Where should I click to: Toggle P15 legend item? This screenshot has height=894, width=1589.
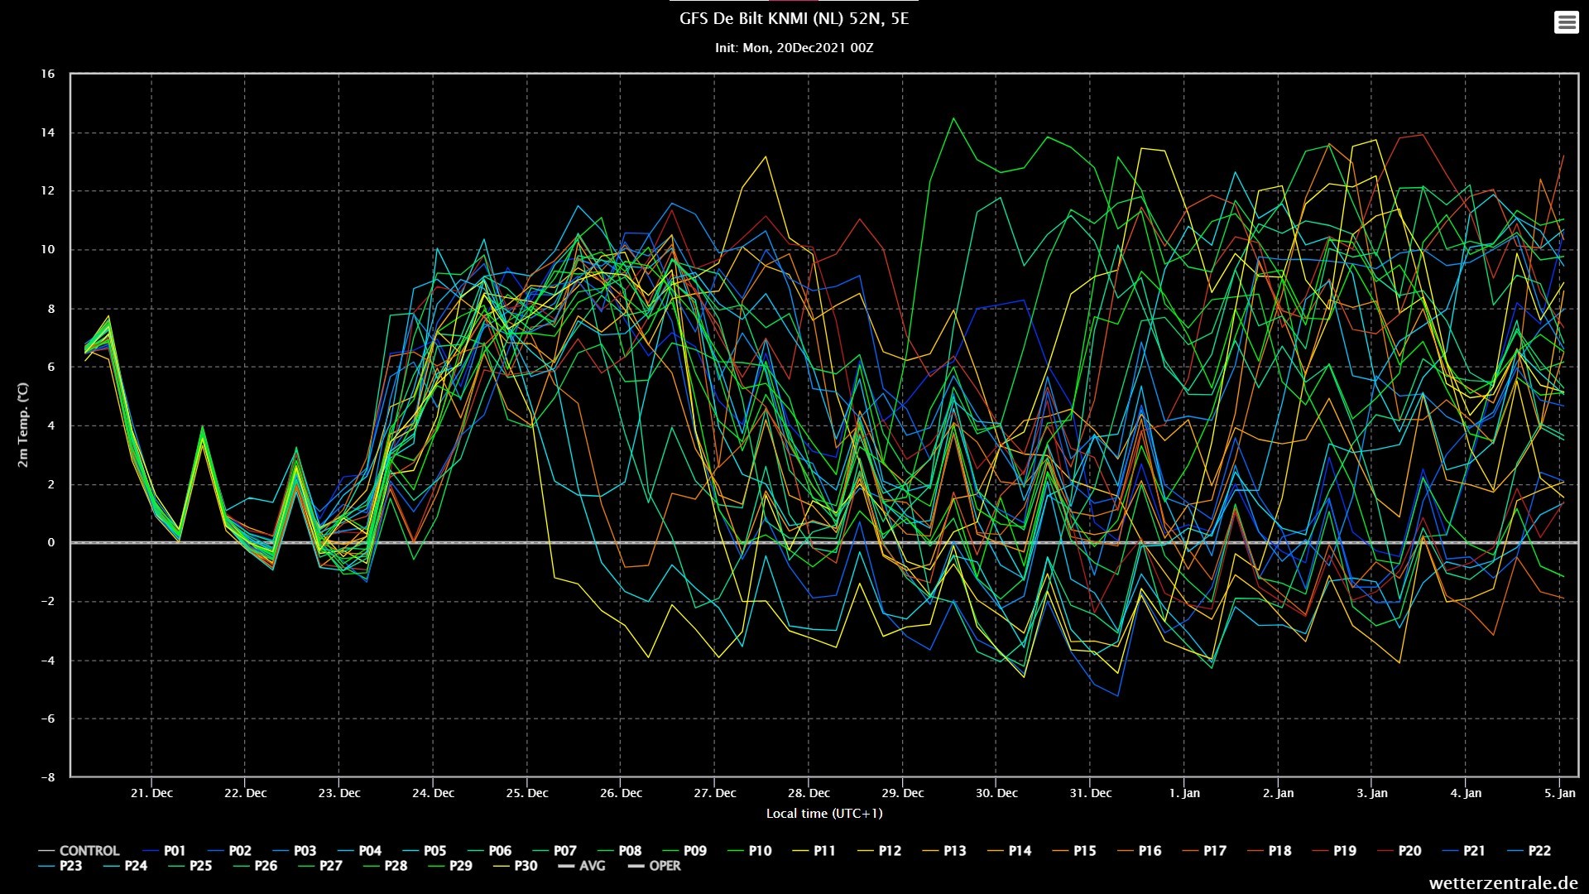click(1075, 851)
